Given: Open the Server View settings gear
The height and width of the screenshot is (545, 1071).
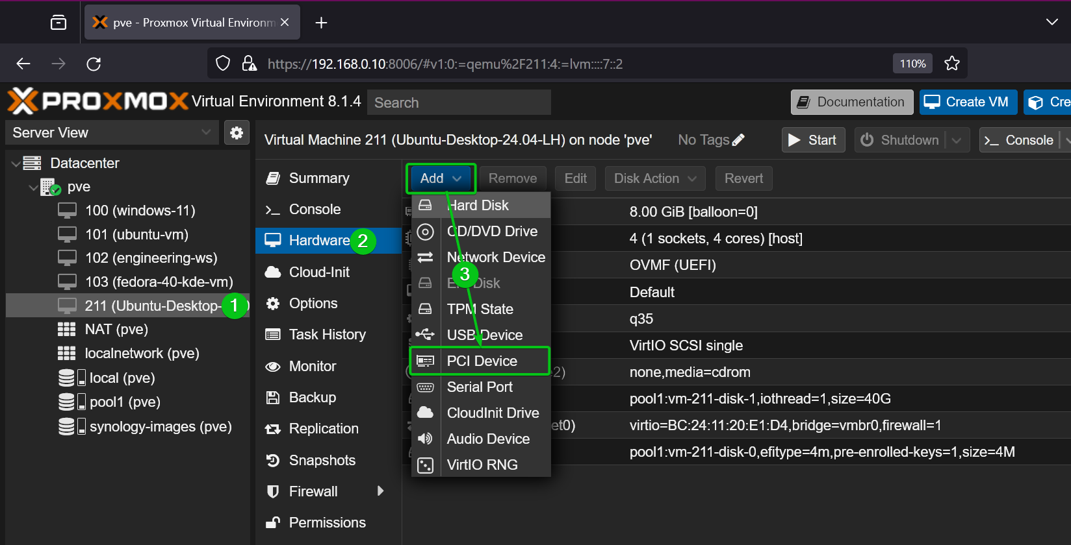Looking at the screenshot, I should (x=237, y=132).
